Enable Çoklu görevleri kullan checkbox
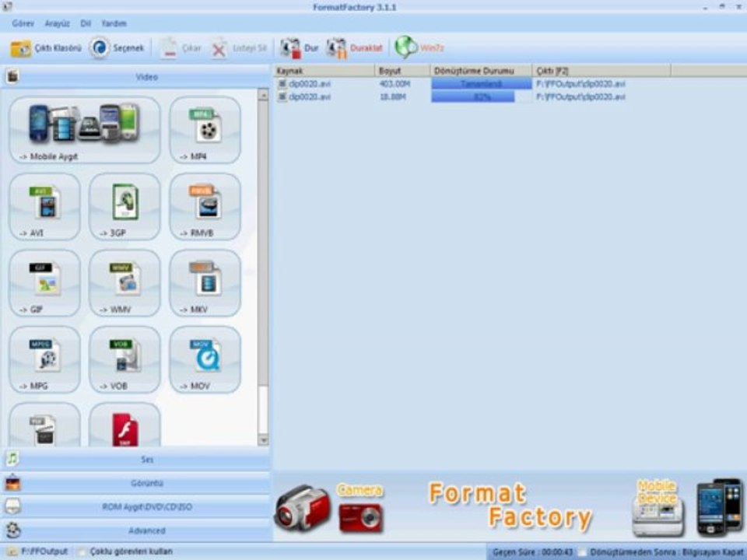 pyautogui.click(x=82, y=552)
